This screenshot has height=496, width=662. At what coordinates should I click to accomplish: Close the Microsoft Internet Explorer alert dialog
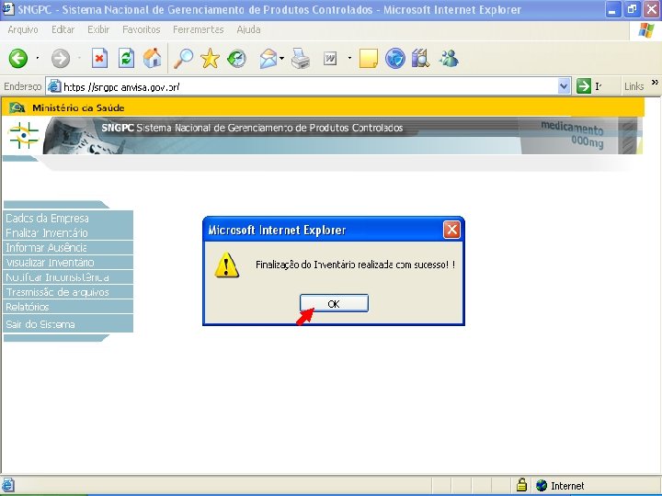(x=451, y=230)
